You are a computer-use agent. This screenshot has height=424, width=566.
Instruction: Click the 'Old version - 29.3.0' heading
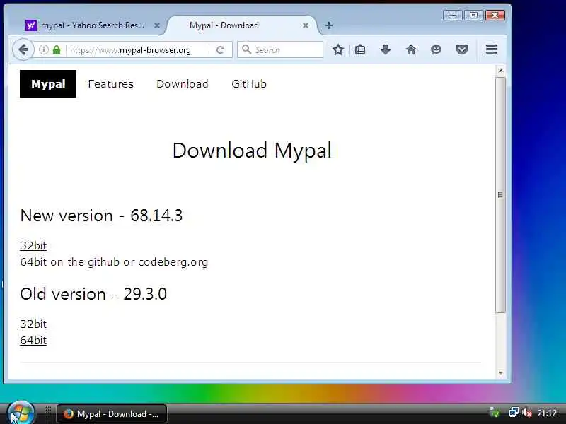coord(93,294)
